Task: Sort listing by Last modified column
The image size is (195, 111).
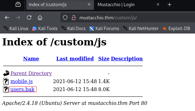Action: 75,59
